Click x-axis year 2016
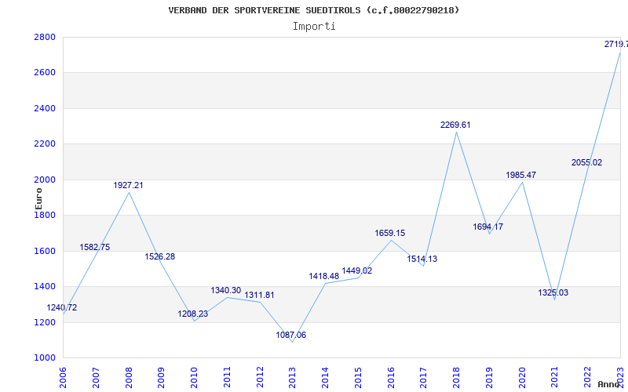628x392 pixels. coord(391,377)
